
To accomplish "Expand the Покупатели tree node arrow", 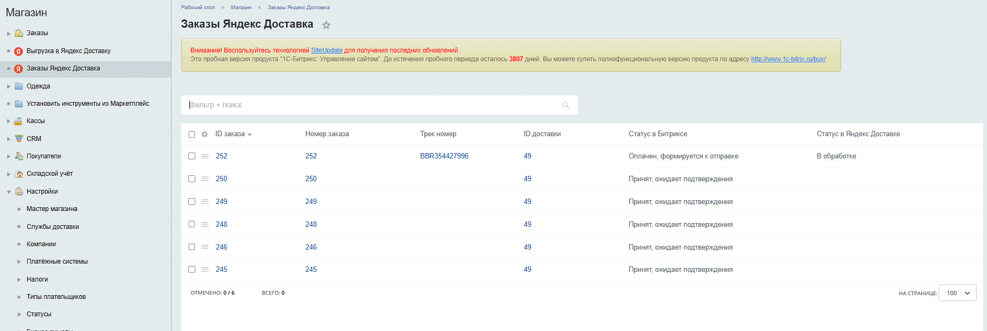I will pos(9,156).
